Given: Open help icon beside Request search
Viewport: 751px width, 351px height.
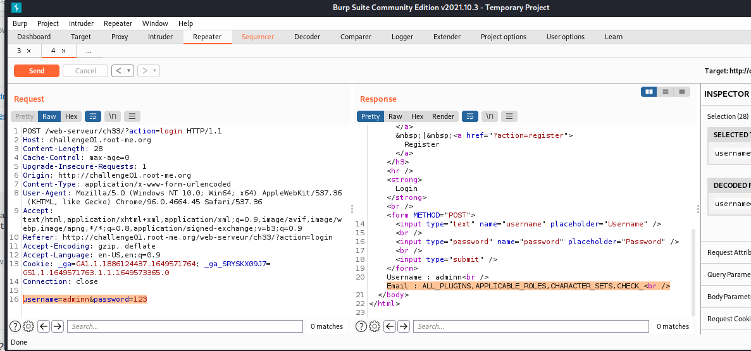Looking at the screenshot, I should [15, 326].
